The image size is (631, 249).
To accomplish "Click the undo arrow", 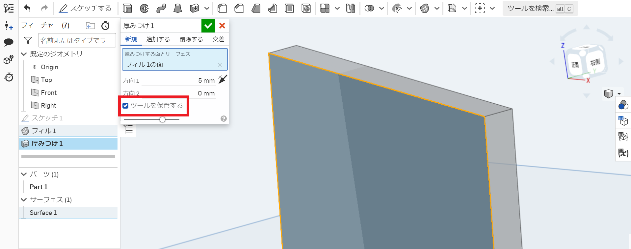I will point(27,8).
